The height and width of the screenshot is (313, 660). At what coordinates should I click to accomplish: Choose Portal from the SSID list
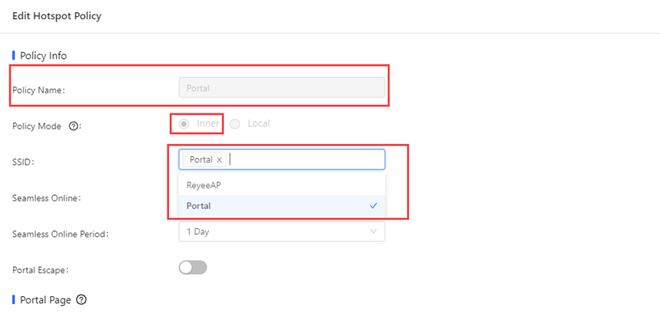[281, 206]
